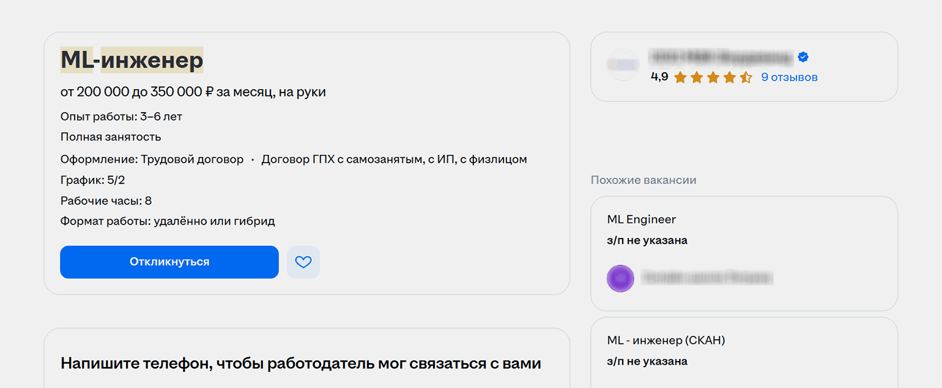Click the Откликнуться apply button

(169, 262)
